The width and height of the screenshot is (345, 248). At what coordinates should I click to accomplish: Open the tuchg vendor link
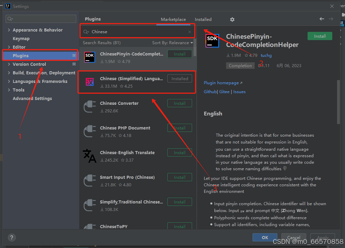tap(266, 55)
